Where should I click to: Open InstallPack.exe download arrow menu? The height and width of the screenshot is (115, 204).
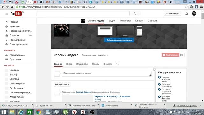(132, 105)
